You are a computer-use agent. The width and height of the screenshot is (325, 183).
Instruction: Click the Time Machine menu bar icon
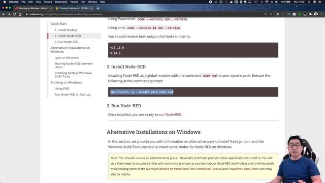point(256,2)
